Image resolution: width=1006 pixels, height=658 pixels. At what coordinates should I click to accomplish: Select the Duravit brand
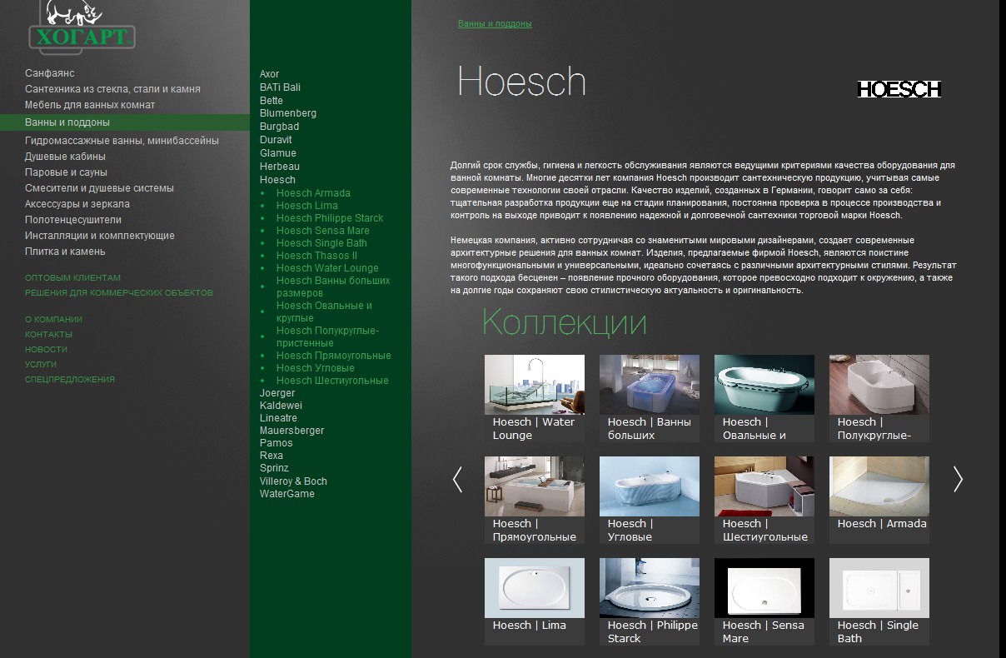point(276,140)
